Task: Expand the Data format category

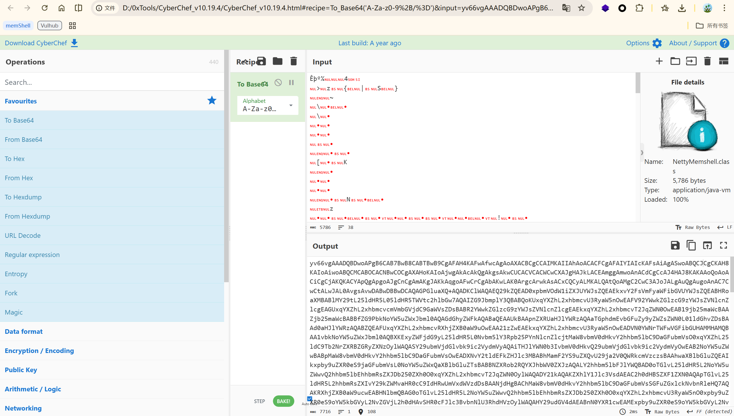Action: point(24,331)
